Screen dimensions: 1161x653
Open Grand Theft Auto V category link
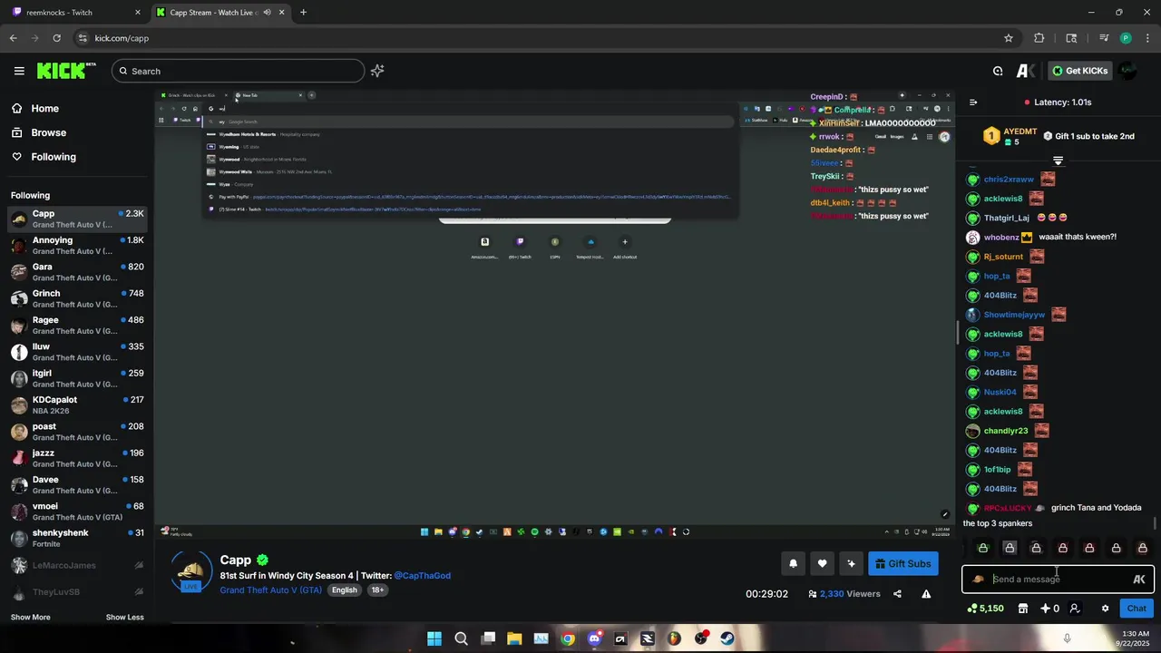(270, 590)
